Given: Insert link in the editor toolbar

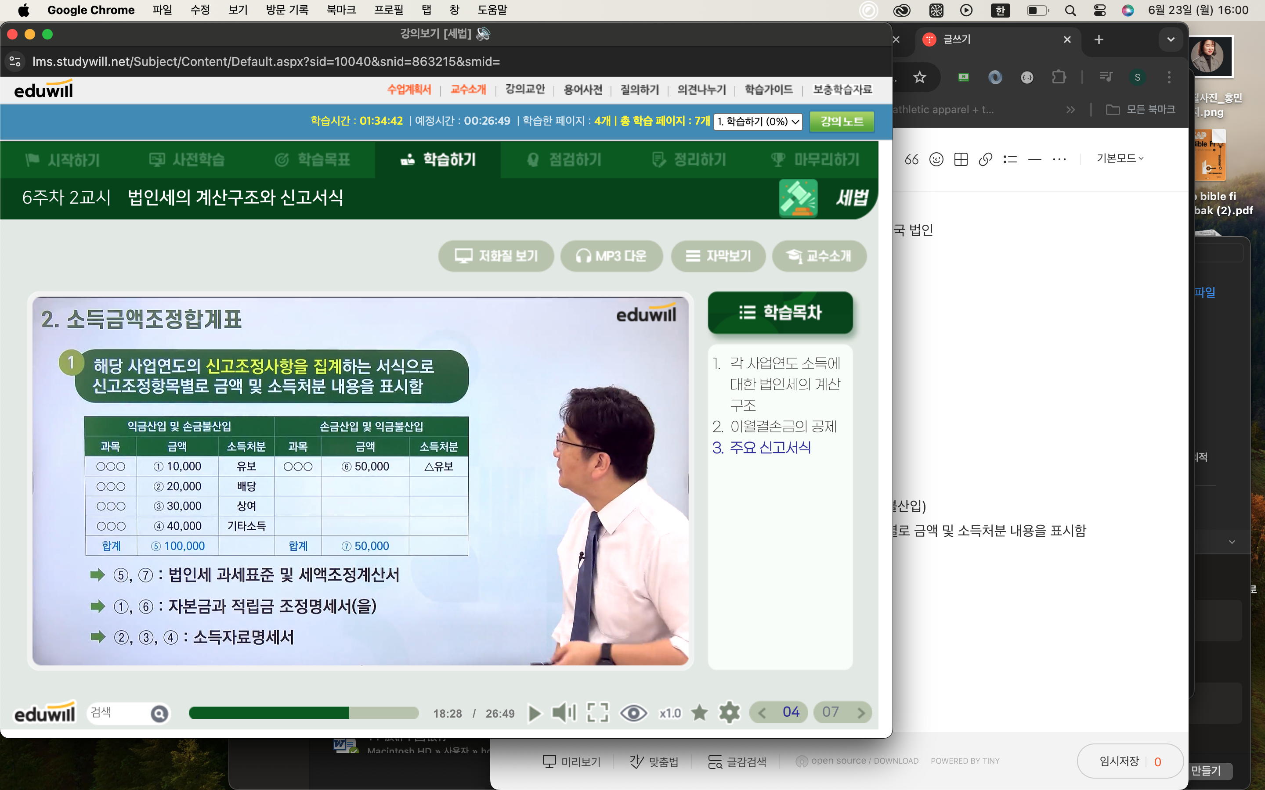Looking at the screenshot, I should click(x=985, y=159).
